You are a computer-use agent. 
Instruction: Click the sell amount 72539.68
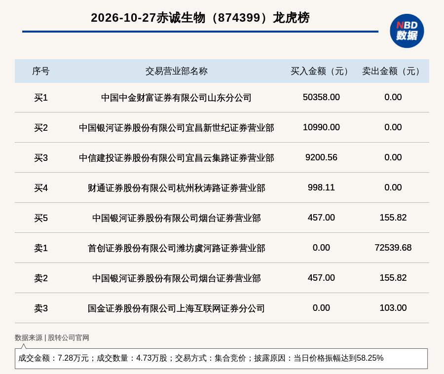coord(393,248)
